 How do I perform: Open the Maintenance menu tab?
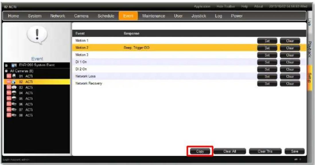point(154,16)
